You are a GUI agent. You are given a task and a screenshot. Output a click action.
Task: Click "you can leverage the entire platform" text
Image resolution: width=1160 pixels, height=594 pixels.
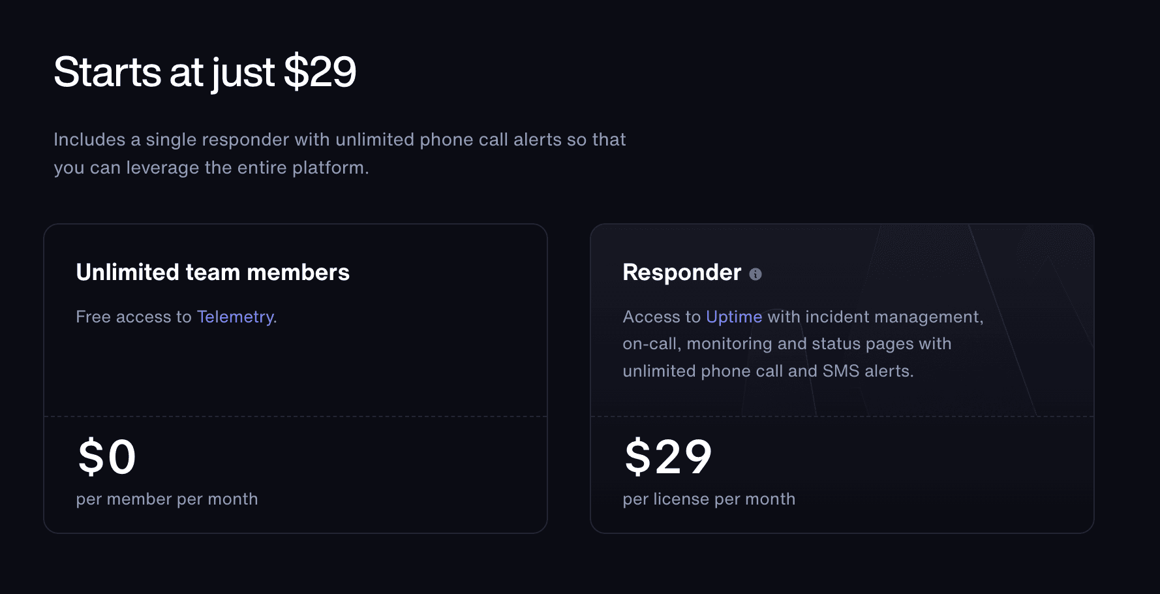point(211,168)
